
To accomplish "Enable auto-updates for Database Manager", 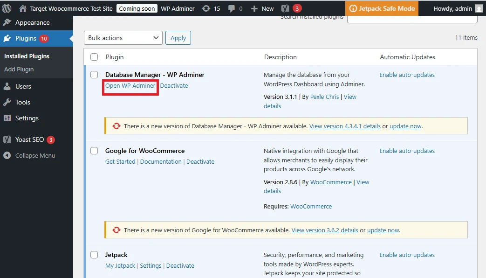I will 407,75.
